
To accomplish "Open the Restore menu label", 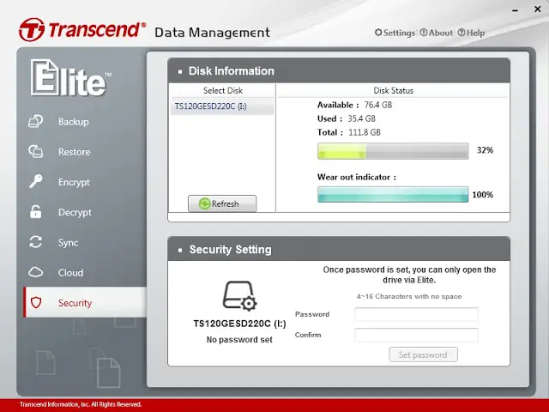I will pos(75,152).
